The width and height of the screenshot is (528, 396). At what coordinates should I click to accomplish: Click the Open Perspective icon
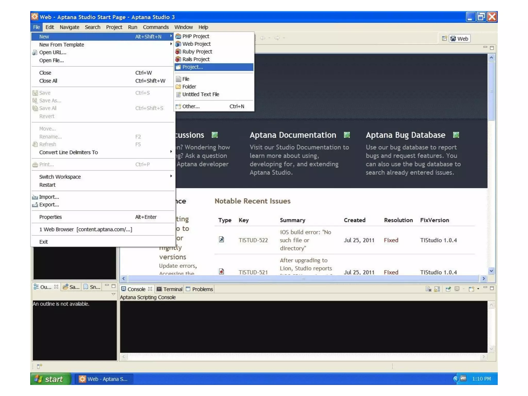coord(444,39)
